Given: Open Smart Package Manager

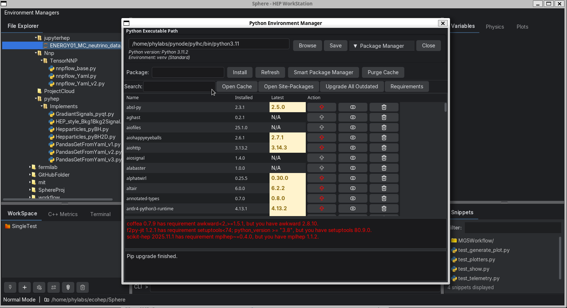Looking at the screenshot, I should [x=324, y=72].
